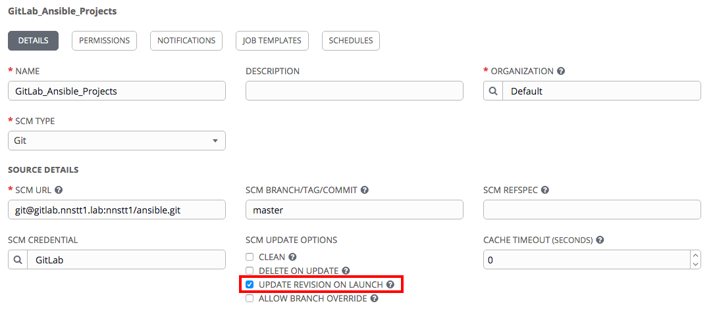Click the Organization help icon
The width and height of the screenshot is (715, 314).
561,71
